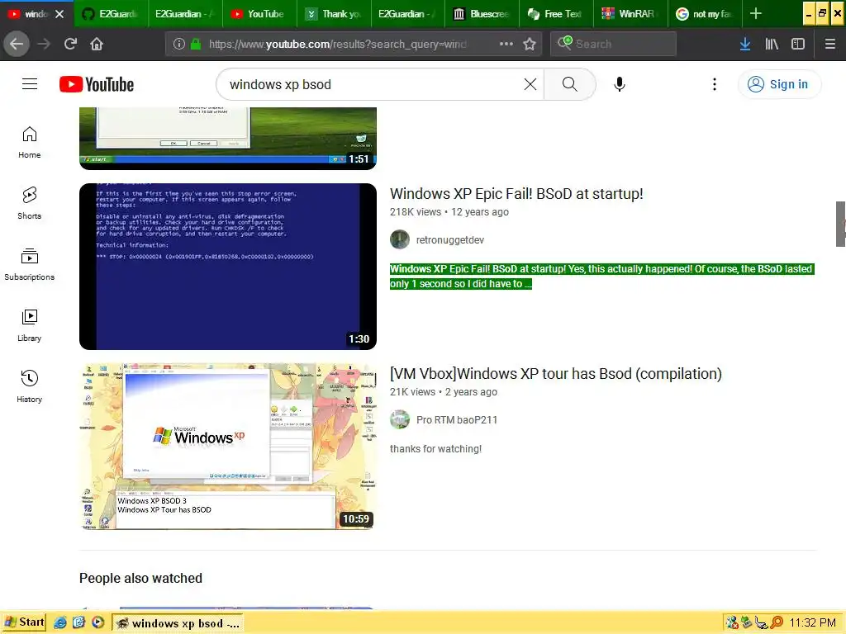Open a new tab with plus button
Image resolution: width=846 pixels, height=634 pixels.
[x=756, y=13]
